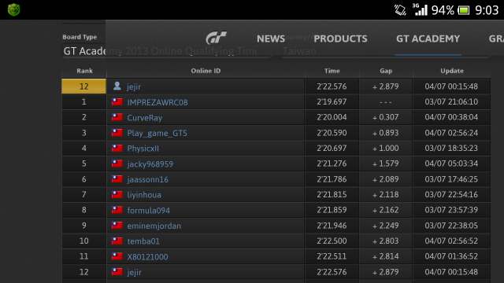This screenshot has width=504, height=283.
Task: Tap the screen rotation status icon
Action: pos(400,10)
